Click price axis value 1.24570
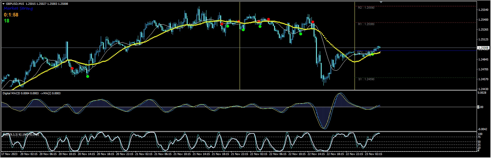This screenshot has width=491, height=158. click(484, 79)
